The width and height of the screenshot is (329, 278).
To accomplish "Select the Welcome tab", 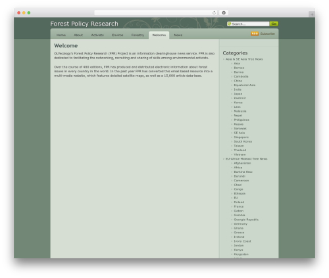I will 159,35.
